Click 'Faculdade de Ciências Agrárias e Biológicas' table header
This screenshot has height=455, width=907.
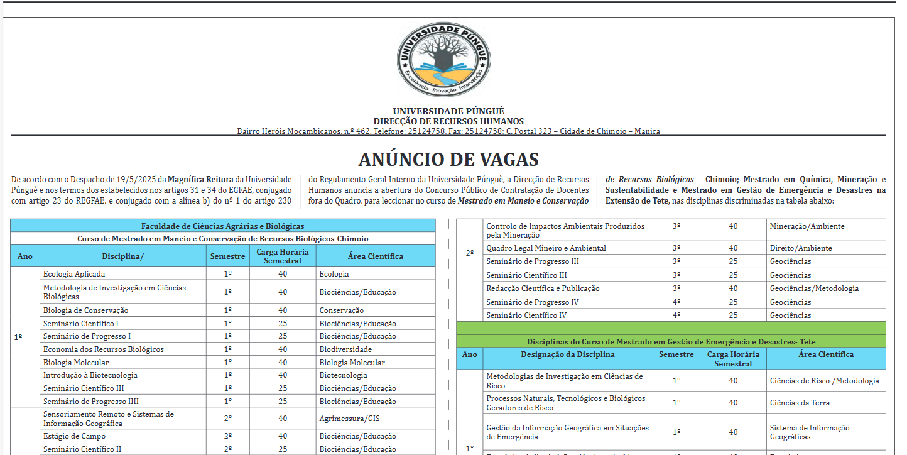click(x=223, y=226)
